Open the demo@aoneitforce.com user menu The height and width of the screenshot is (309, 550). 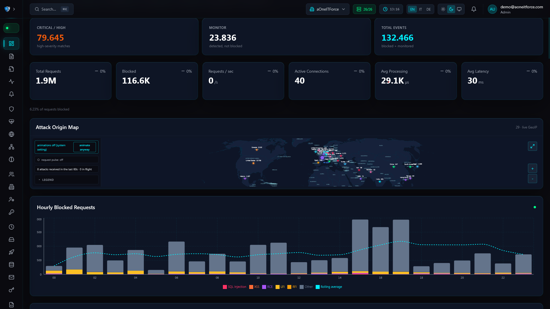point(516,9)
